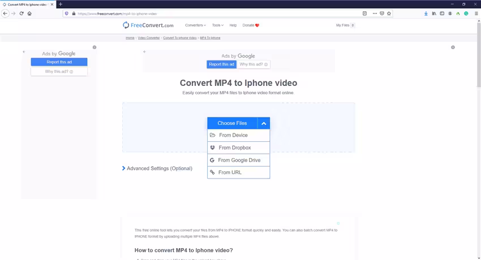
Task: Open the Converters dropdown menu
Action: tap(195, 25)
